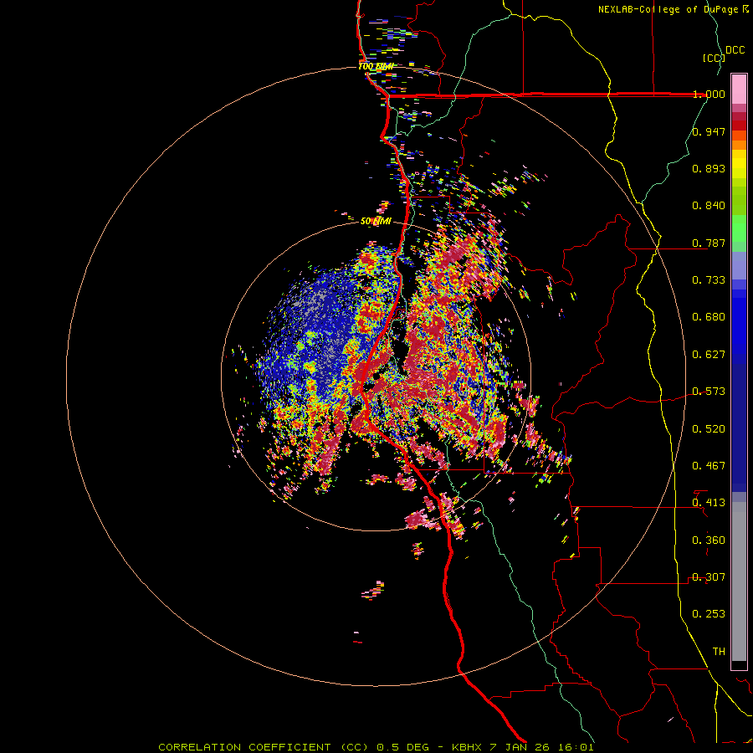The image size is (753, 753).
Task: Click the 50 NMI range ring label
Action: pyautogui.click(x=376, y=222)
